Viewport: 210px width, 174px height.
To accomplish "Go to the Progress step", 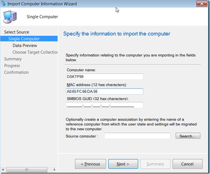I will click(x=12, y=66).
